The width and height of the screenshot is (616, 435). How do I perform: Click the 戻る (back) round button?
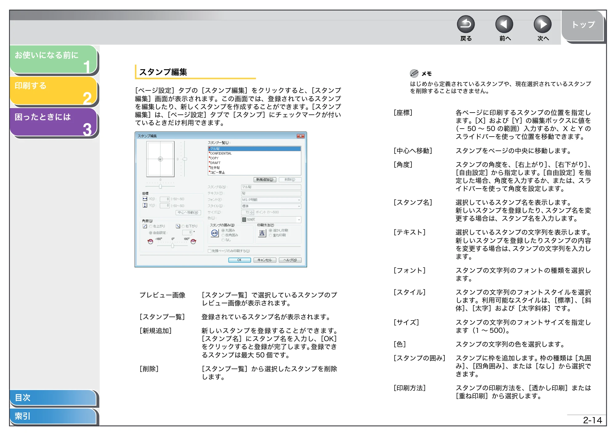(466, 24)
